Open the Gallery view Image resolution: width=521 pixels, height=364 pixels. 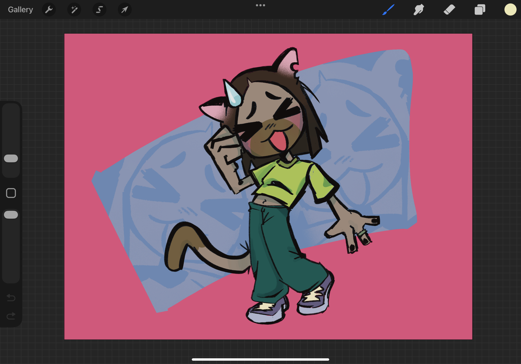[x=20, y=10]
